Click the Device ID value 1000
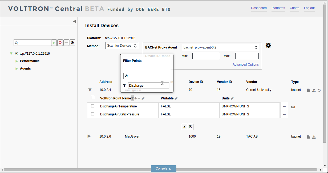 (192, 136)
